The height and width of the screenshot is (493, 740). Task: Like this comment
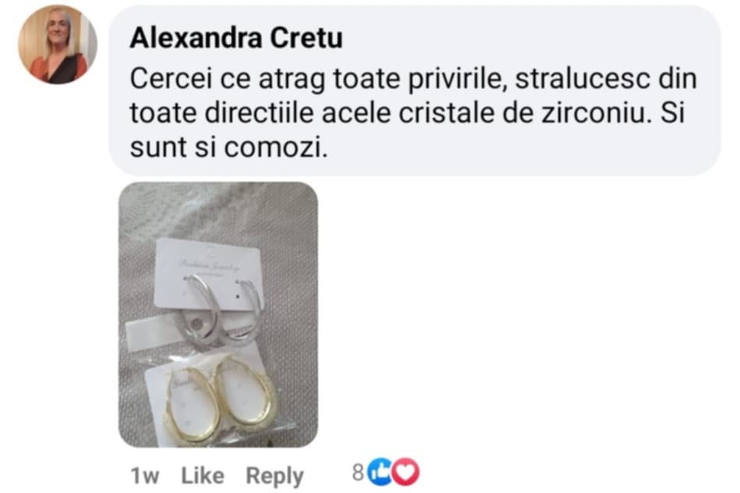203,476
